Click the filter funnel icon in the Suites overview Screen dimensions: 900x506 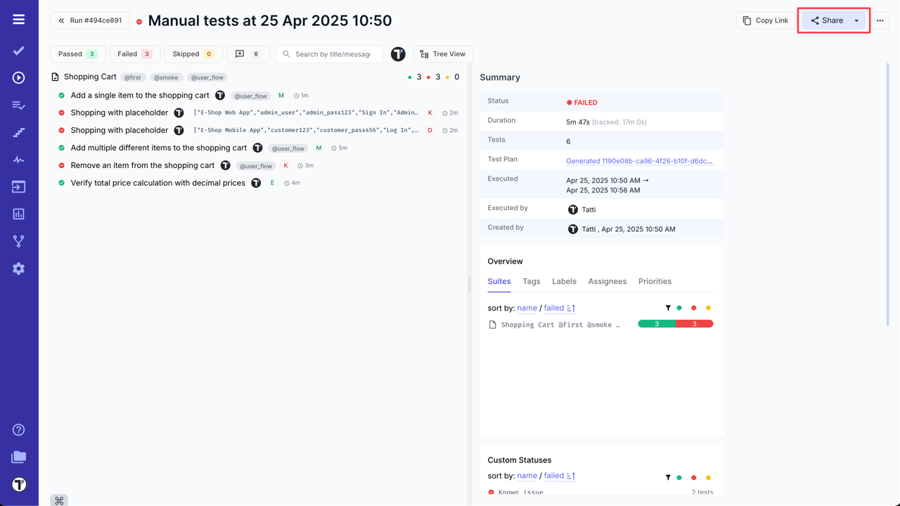pos(668,307)
